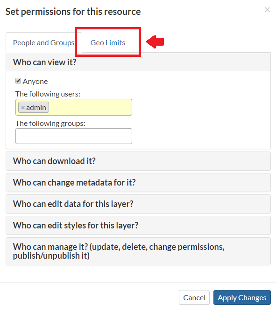Select the admin user chip

click(x=36, y=108)
